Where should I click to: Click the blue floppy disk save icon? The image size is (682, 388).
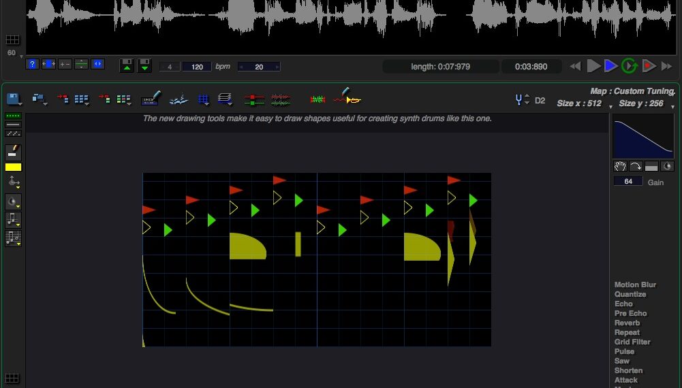click(13, 99)
